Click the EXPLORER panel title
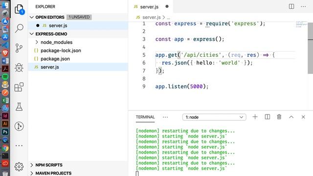This screenshot has height=176, width=313. (45, 6)
